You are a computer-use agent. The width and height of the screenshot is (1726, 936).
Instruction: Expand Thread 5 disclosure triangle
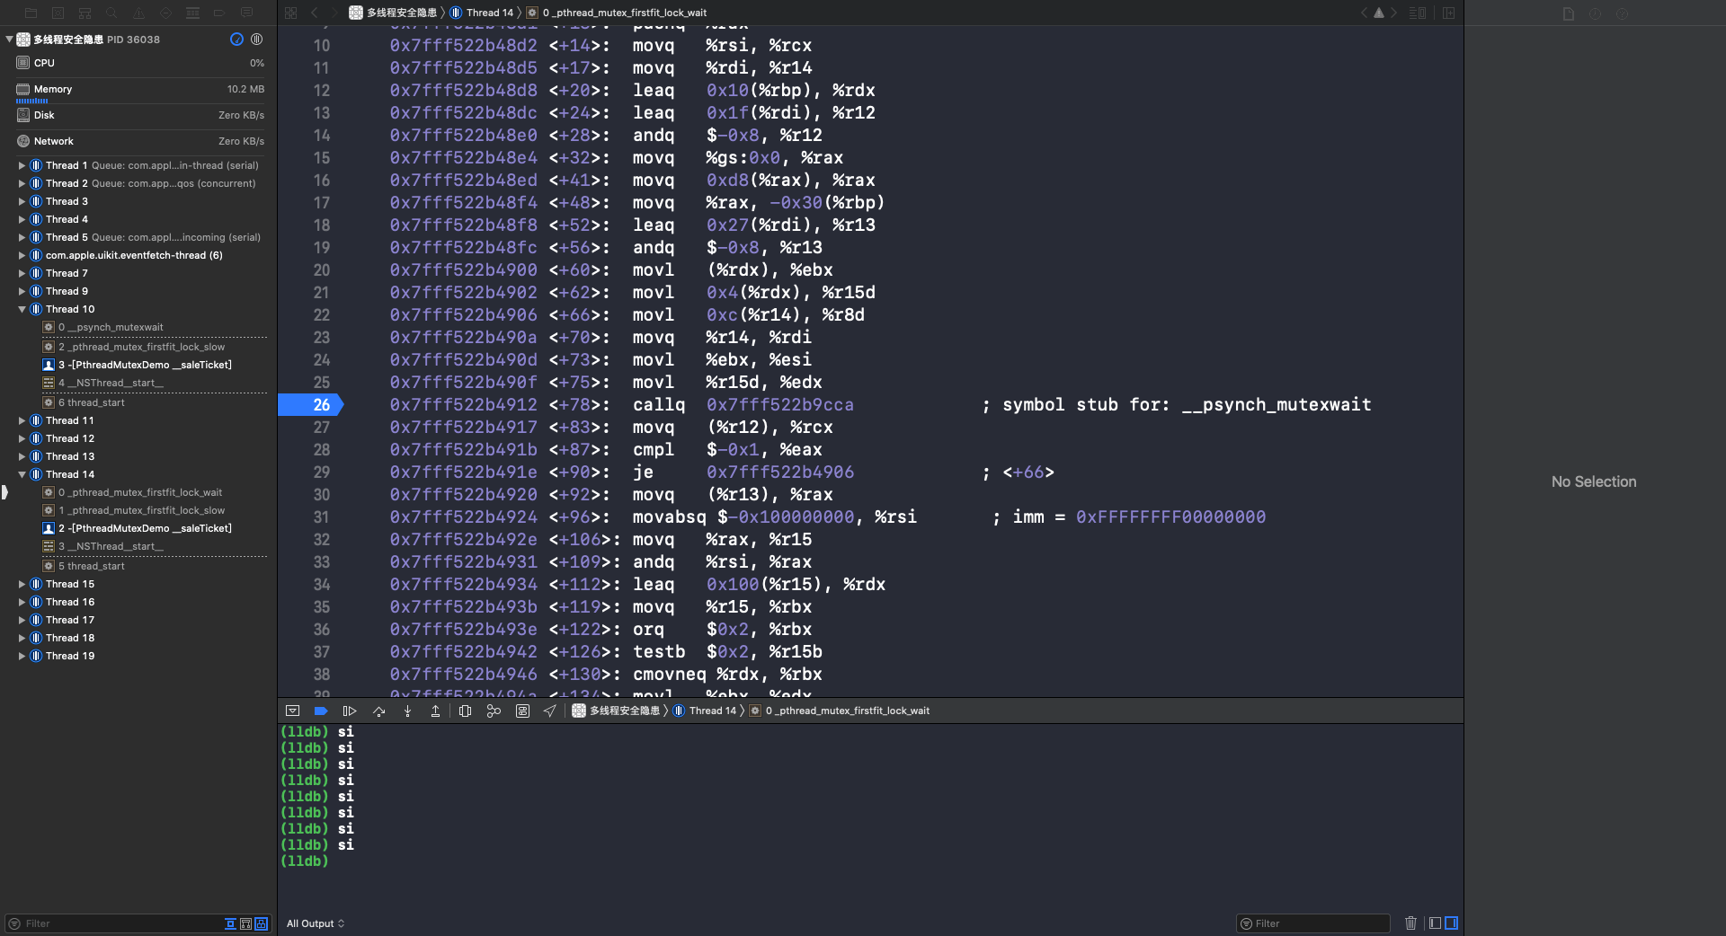tap(22, 237)
